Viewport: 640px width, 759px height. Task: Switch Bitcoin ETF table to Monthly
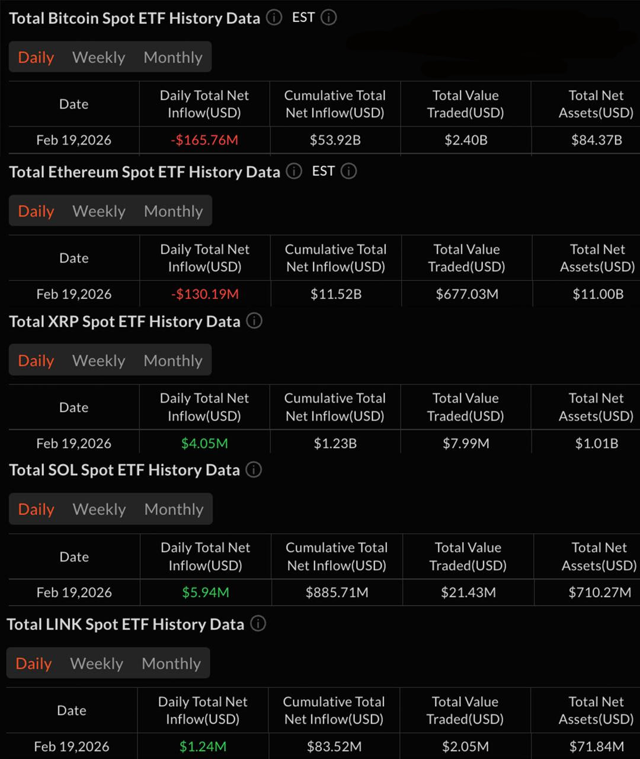pyautogui.click(x=173, y=58)
